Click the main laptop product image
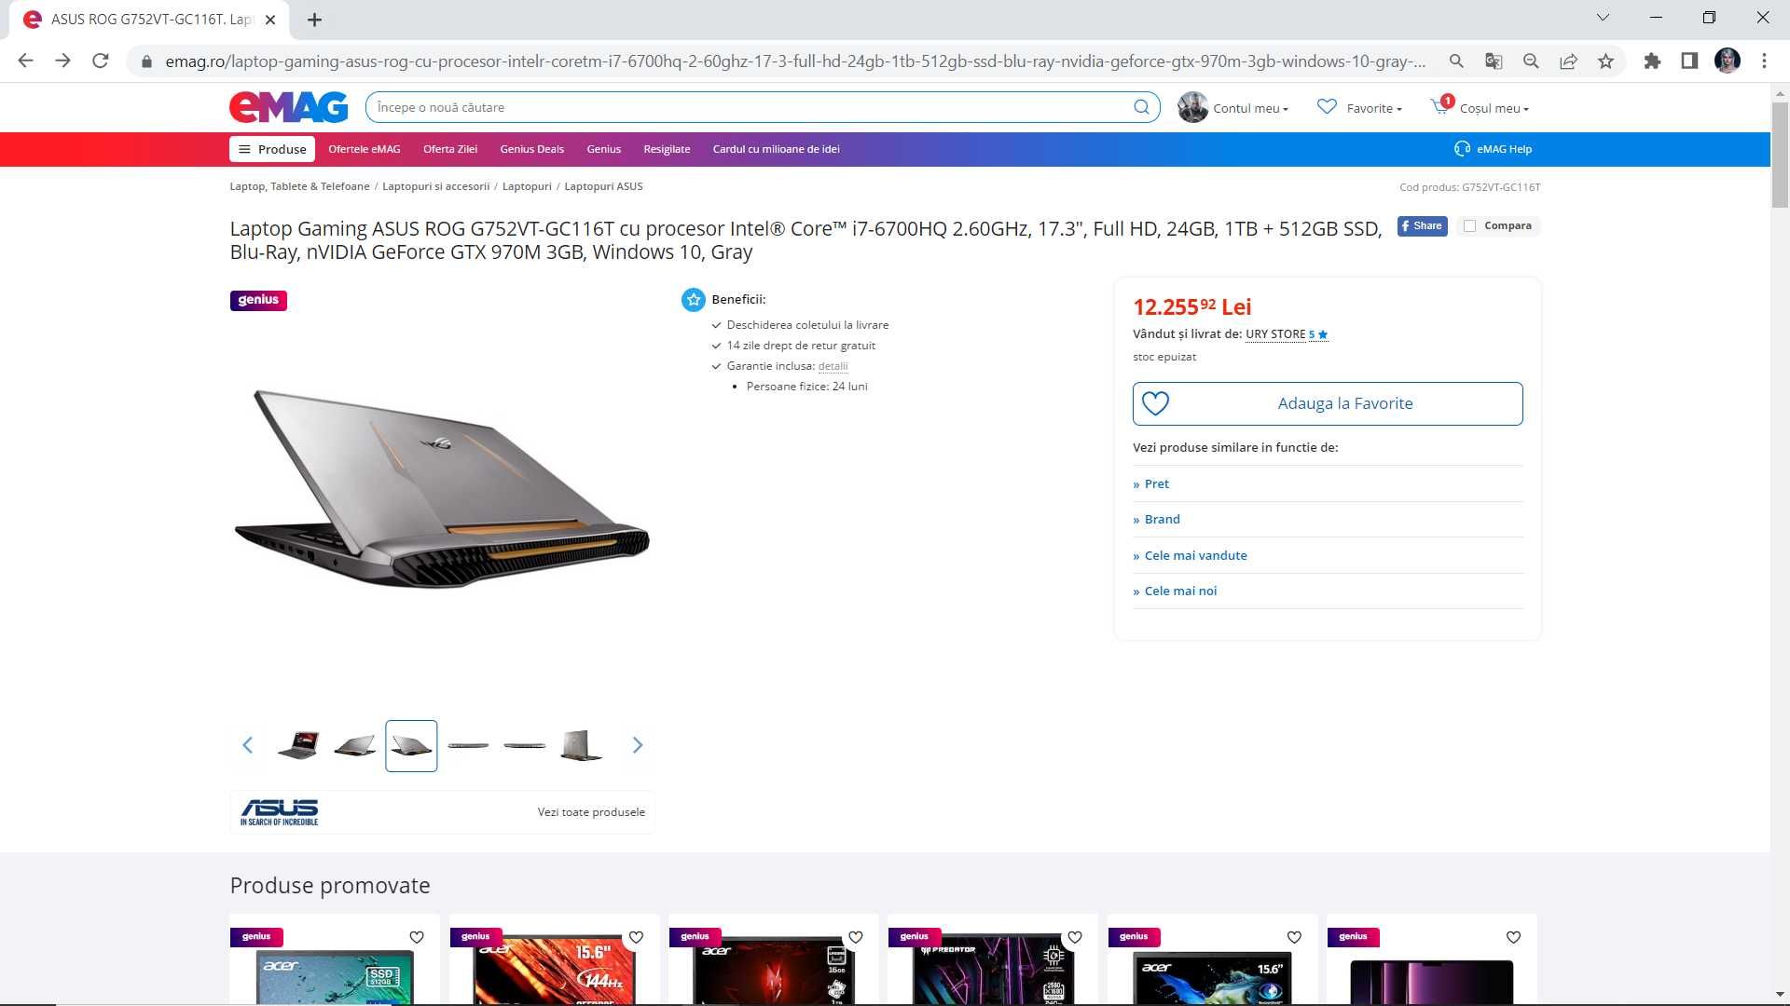Viewport: 1790px width, 1006px height. pos(442,488)
